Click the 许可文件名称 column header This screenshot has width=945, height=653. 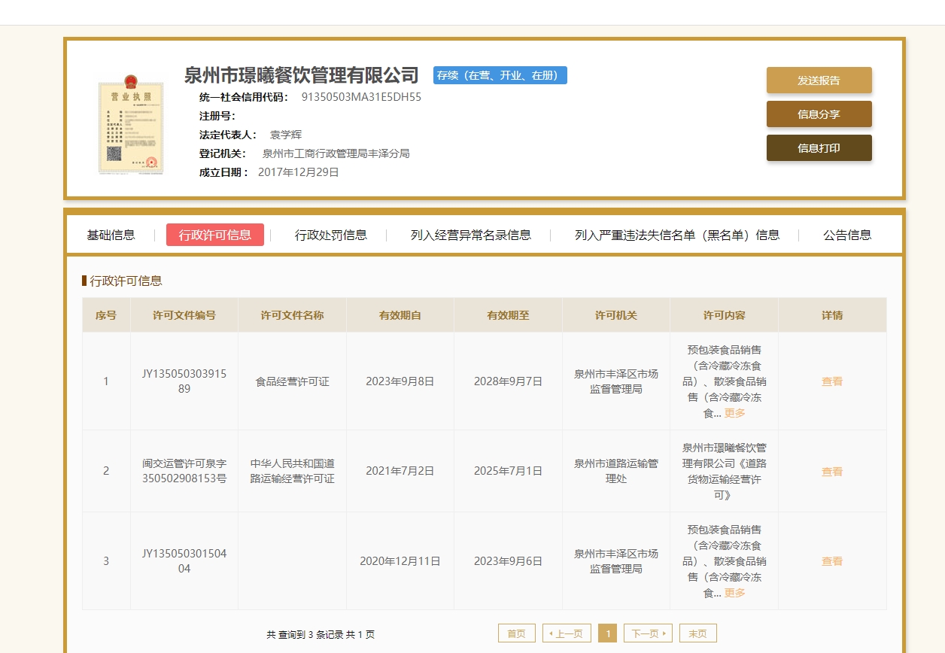tap(293, 315)
